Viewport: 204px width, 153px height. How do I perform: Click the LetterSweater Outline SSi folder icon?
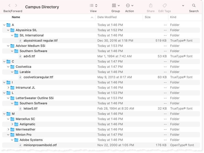coord(12,98)
